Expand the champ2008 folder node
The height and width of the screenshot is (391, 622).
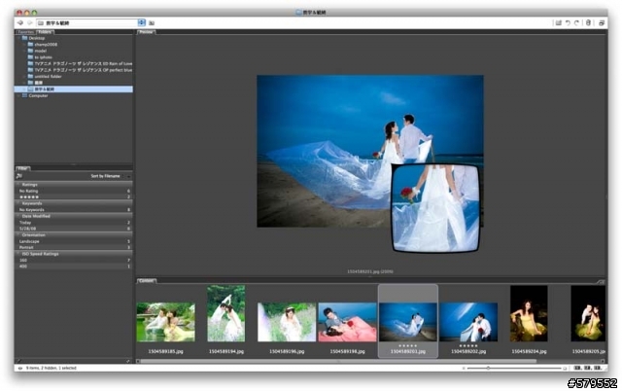tap(24, 45)
